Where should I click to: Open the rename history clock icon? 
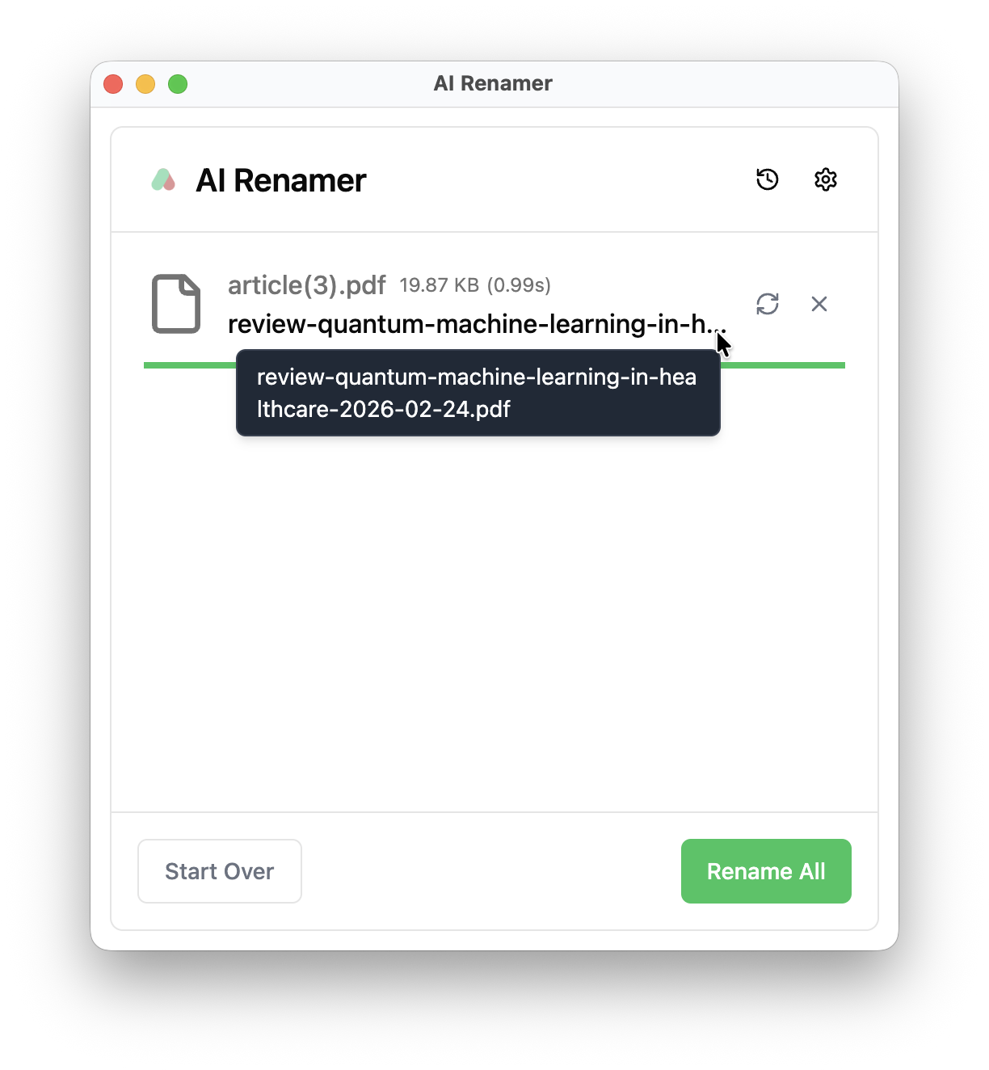click(x=767, y=179)
